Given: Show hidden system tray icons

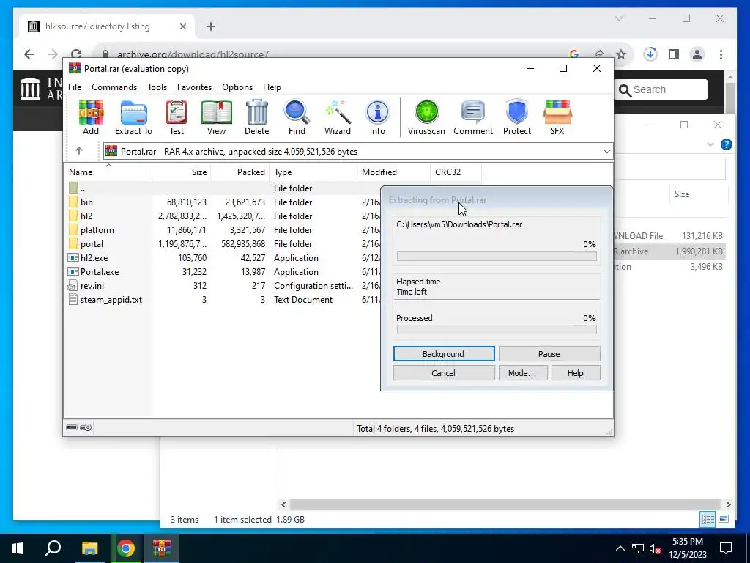Looking at the screenshot, I should click(620, 548).
